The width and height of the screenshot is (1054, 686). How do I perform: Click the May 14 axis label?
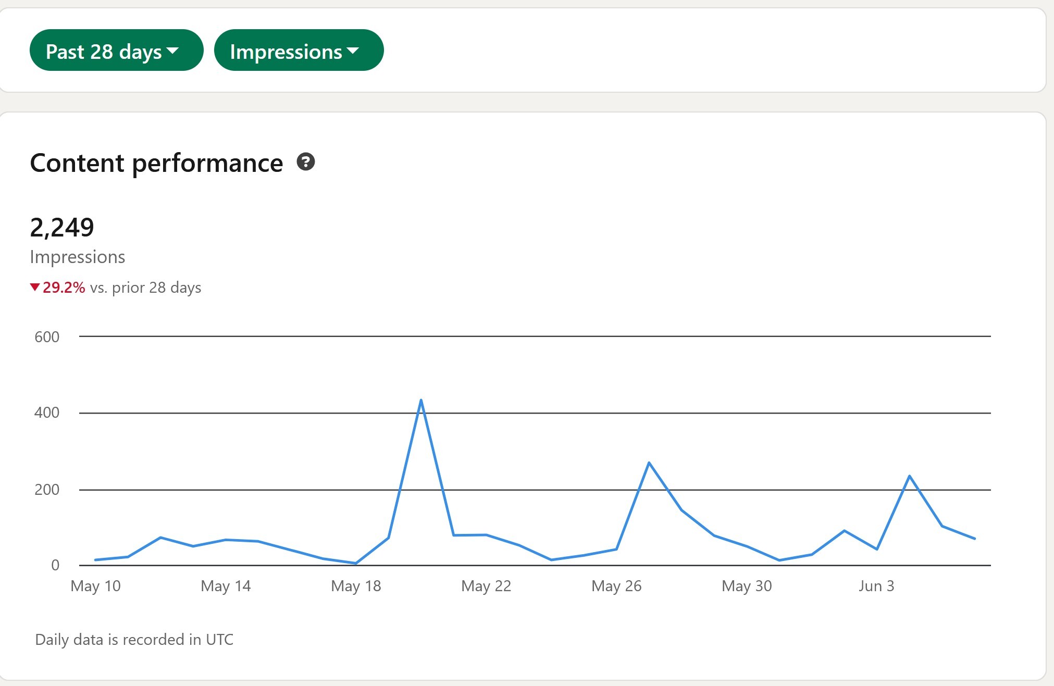click(226, 587)
